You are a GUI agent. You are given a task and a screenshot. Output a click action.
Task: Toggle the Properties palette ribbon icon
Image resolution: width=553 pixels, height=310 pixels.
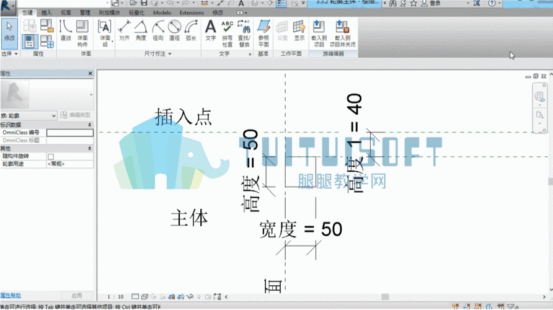click(x=30, y=42)
